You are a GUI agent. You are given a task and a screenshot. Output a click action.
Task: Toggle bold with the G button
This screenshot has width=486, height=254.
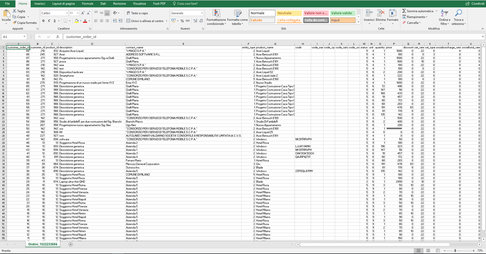pos(42,21)
